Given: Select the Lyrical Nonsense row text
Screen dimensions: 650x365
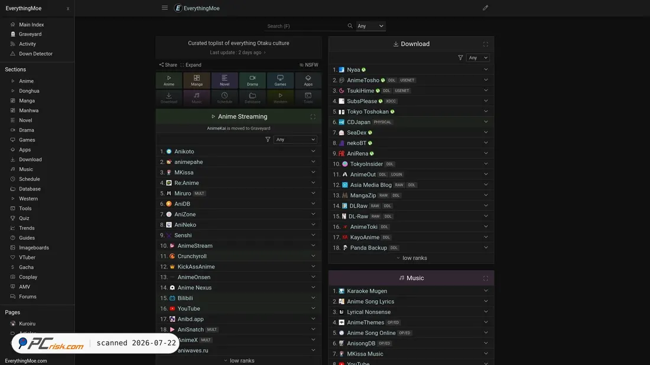Looking at the screenshot, I should (369, 312).
